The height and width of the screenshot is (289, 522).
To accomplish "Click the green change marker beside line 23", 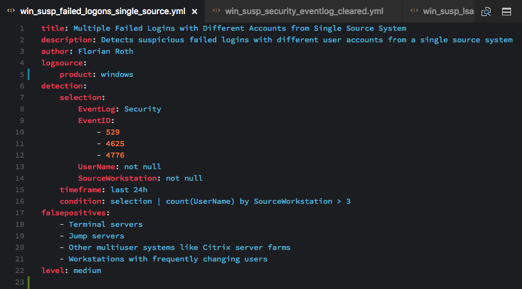I will (x=29, y=283).
